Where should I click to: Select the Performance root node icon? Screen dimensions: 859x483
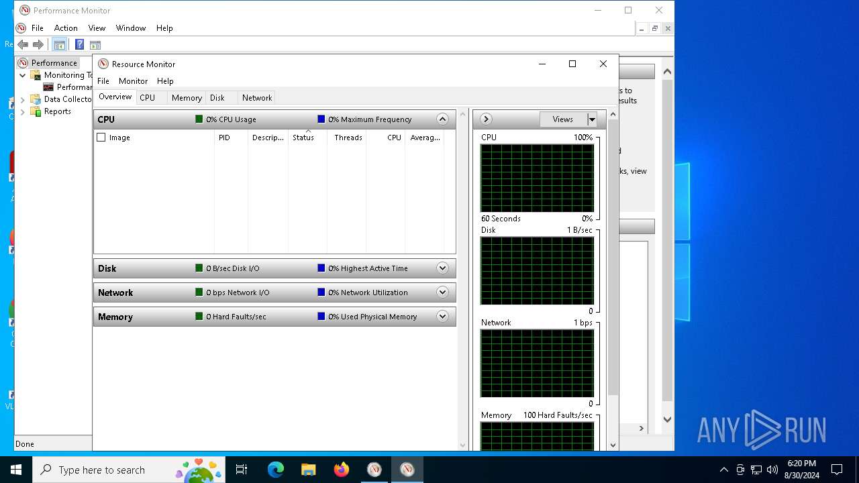pos(23,63)
